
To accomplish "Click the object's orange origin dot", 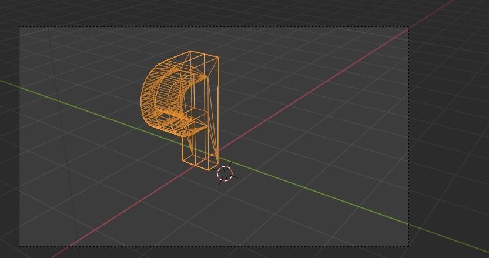I will click(212, 155).
